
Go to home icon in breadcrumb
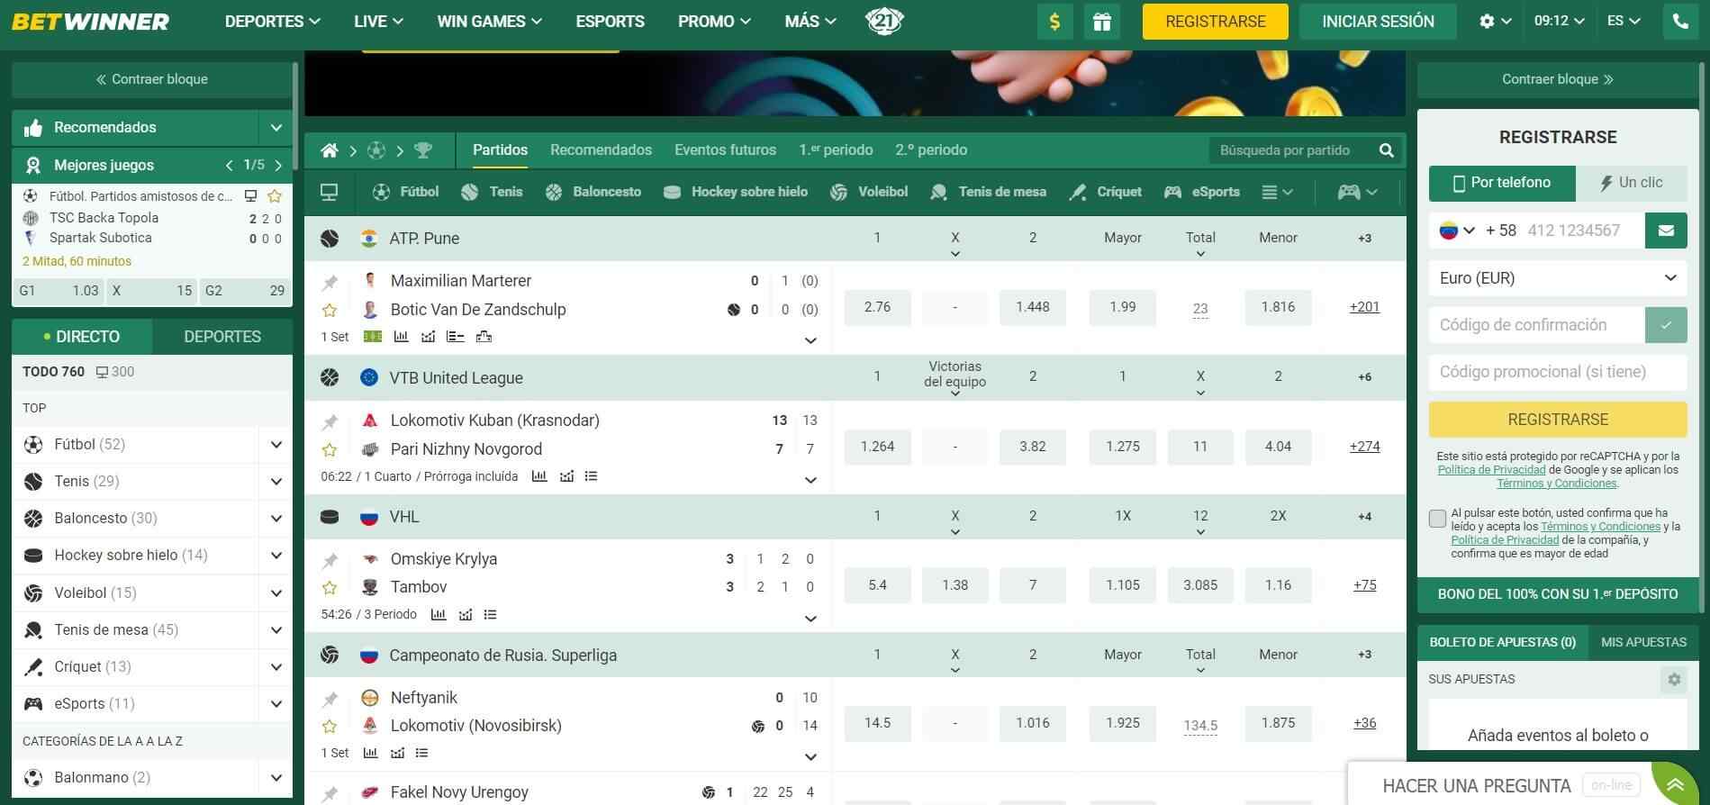[330, 150]
